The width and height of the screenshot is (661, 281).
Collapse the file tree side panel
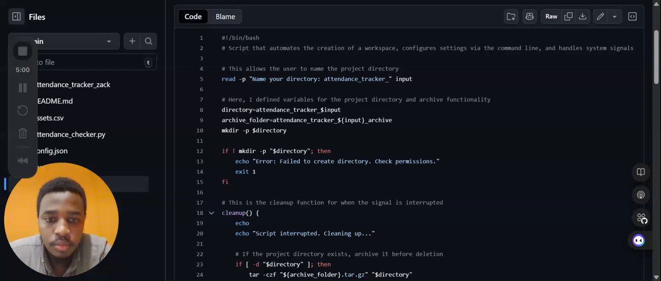[x=16, y=17]
